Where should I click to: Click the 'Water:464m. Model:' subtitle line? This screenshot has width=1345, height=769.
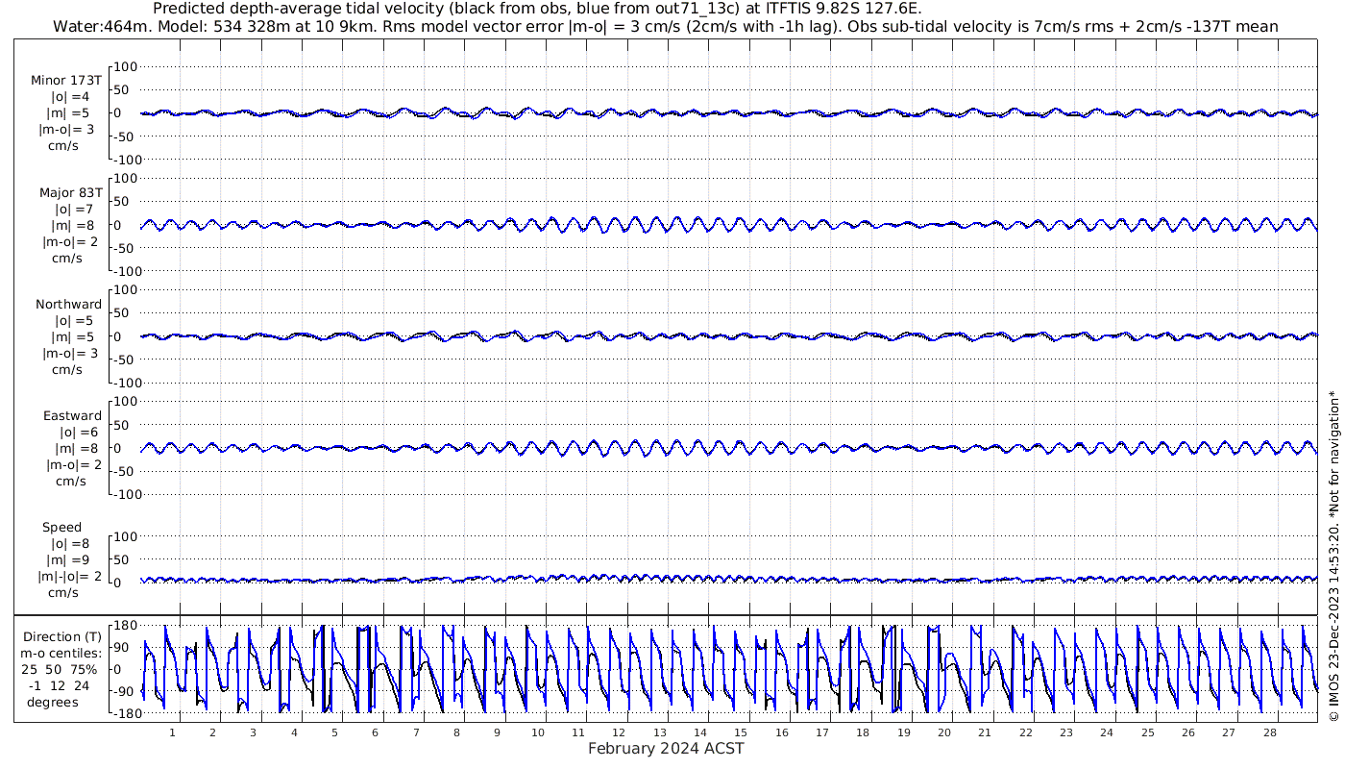tap(666, 26)
